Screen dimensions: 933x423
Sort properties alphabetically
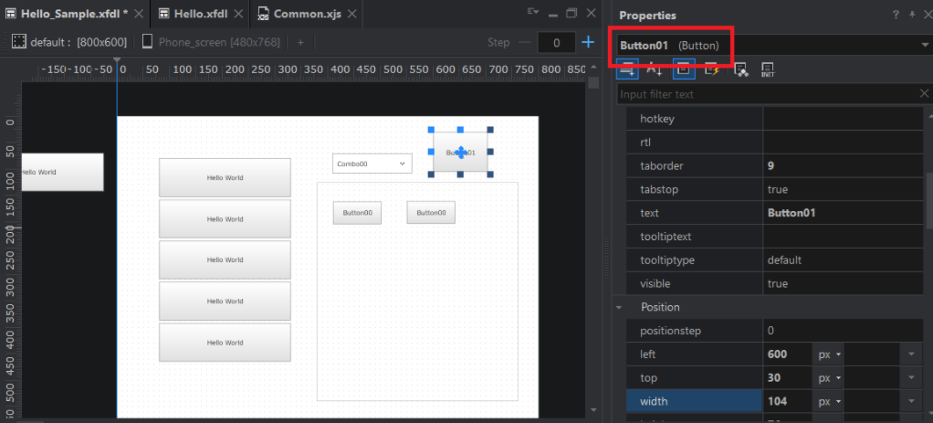coord(655,69)
